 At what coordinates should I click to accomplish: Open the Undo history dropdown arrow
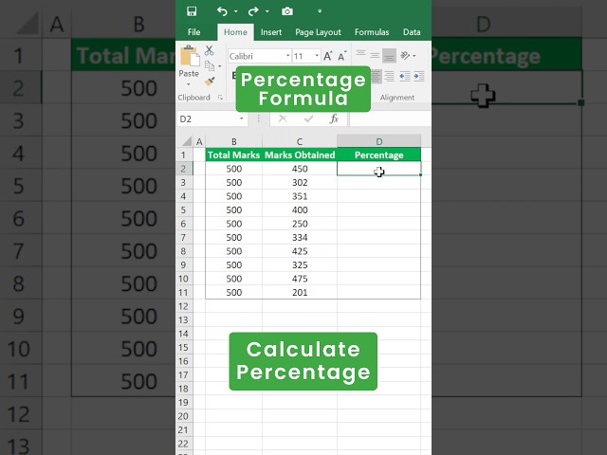pyautogui.click(x=236, y=11)
